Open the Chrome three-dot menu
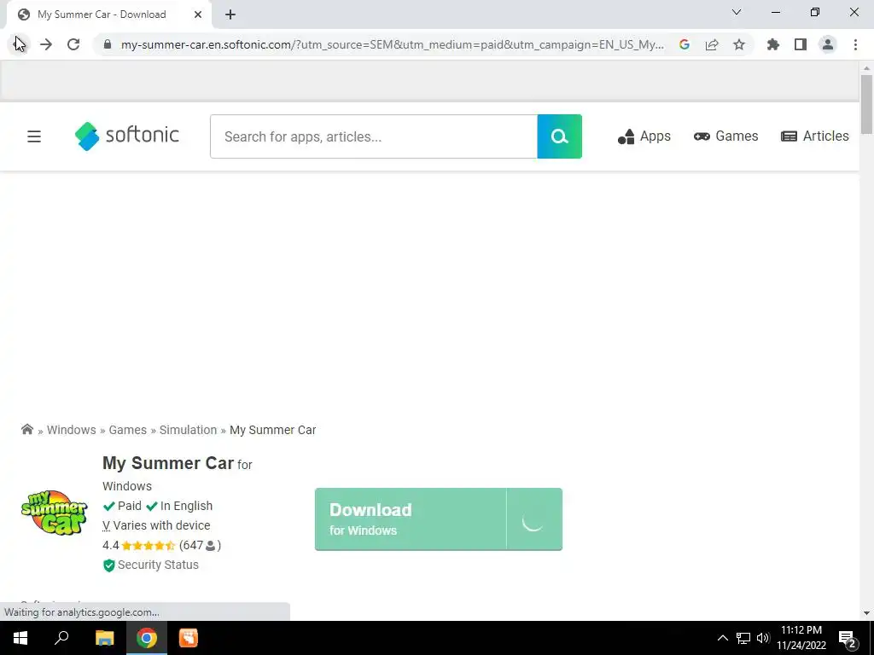 click(x=855, y=44)
